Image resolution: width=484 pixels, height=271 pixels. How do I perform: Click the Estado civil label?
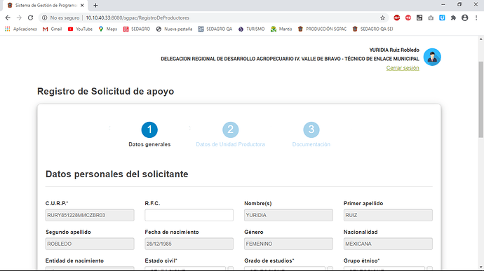point(161,260)
